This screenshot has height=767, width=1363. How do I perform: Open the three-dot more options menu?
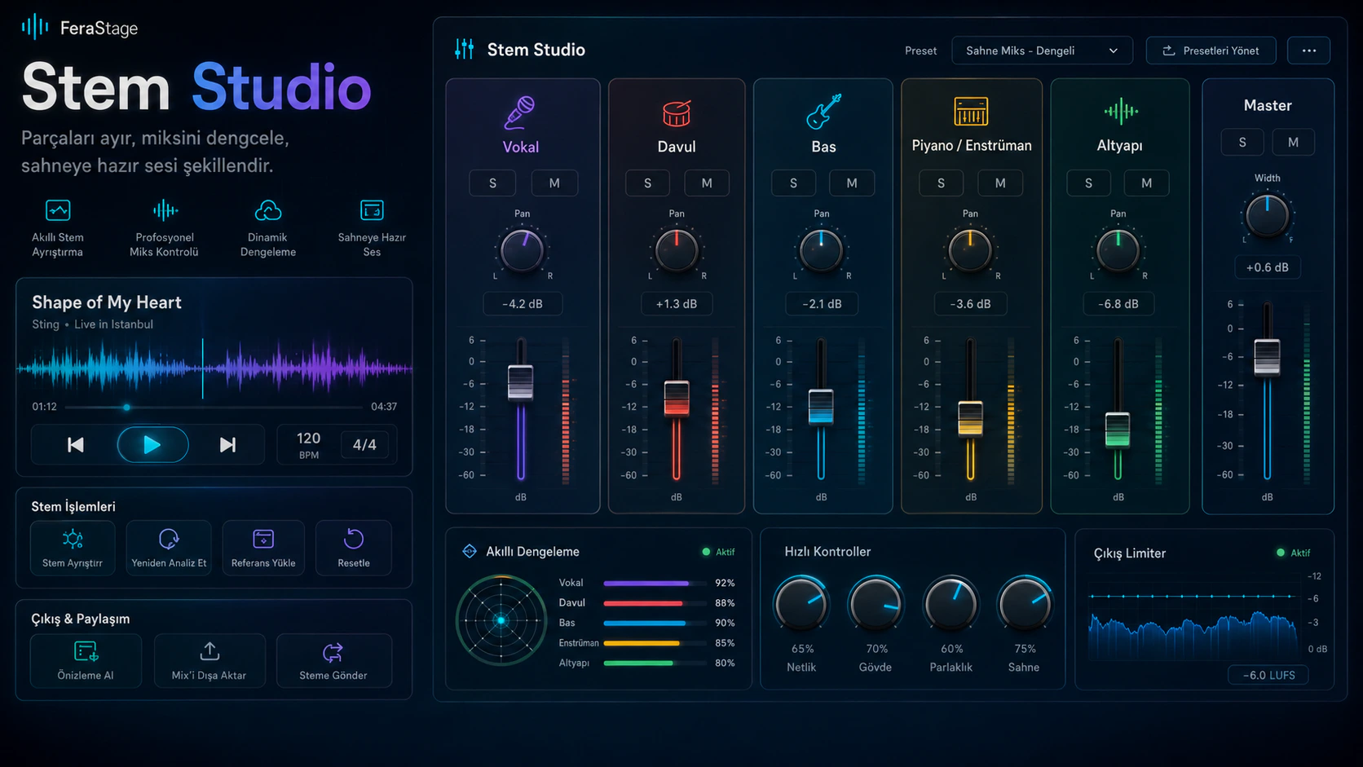(1309, 51)
